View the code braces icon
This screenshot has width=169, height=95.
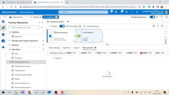coord(158,26)
